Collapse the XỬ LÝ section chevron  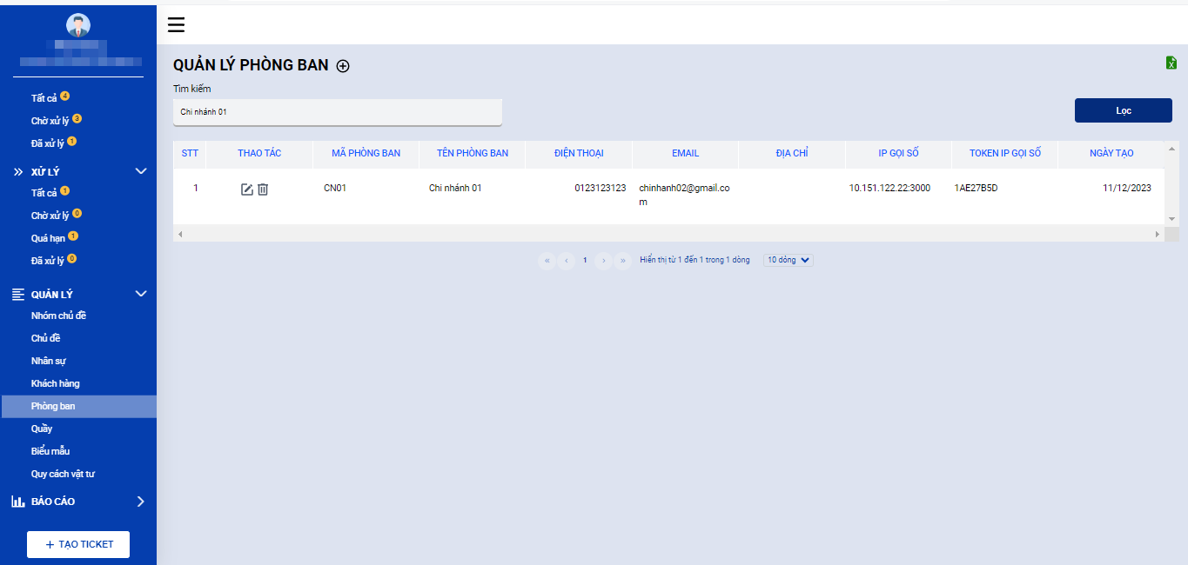pyautogui.click(x=141, y=171)
